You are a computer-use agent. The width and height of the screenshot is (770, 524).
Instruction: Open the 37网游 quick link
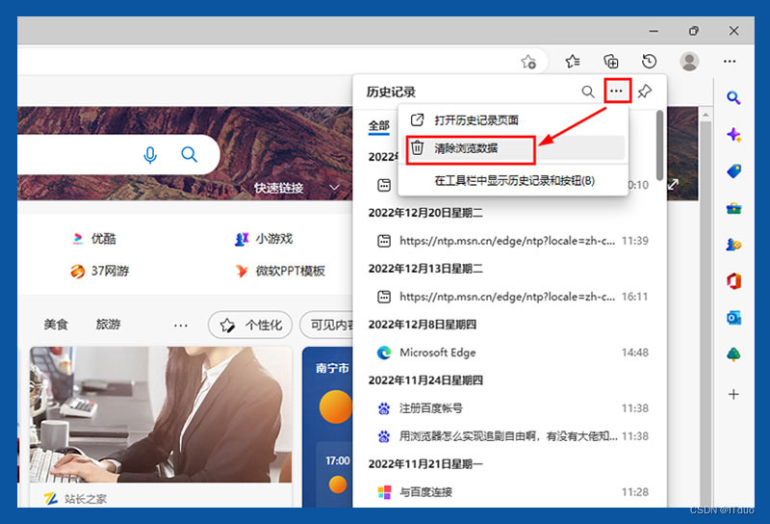[x=100, y=271]
